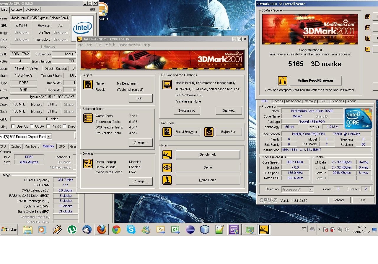Click the Project icon in 3DMark2001 window

coord(88,85)
